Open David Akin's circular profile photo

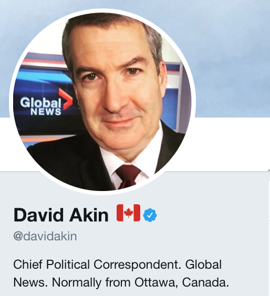pos(102,102)
